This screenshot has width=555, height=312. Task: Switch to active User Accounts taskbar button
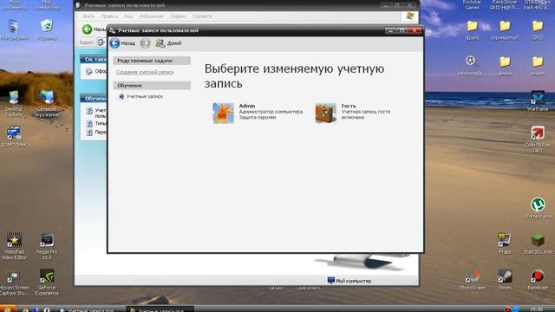160,309
